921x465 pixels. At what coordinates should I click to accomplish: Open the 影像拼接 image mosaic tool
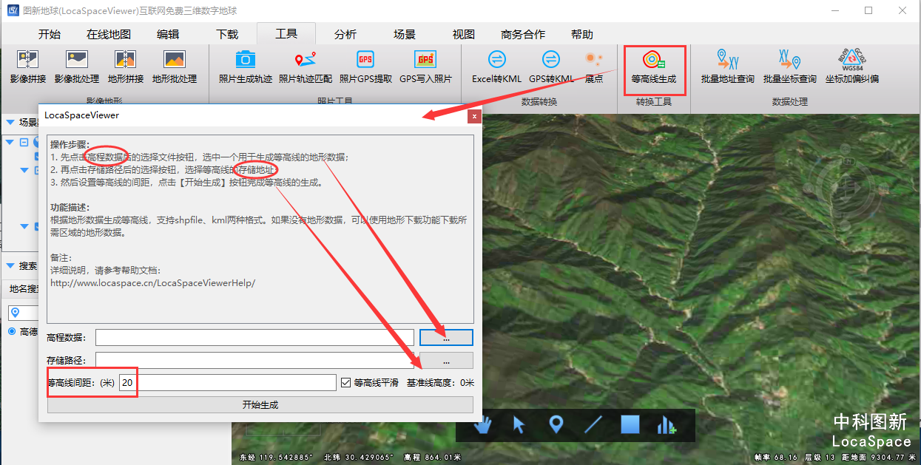click(x=28, y=67)
